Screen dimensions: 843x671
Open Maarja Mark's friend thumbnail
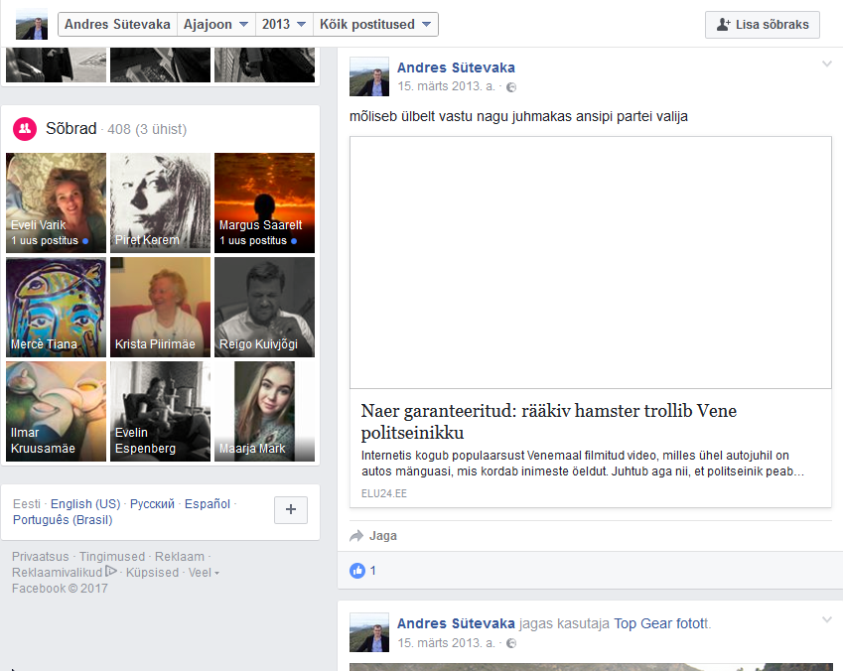coord(264,411)
